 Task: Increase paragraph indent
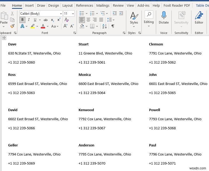121,13
